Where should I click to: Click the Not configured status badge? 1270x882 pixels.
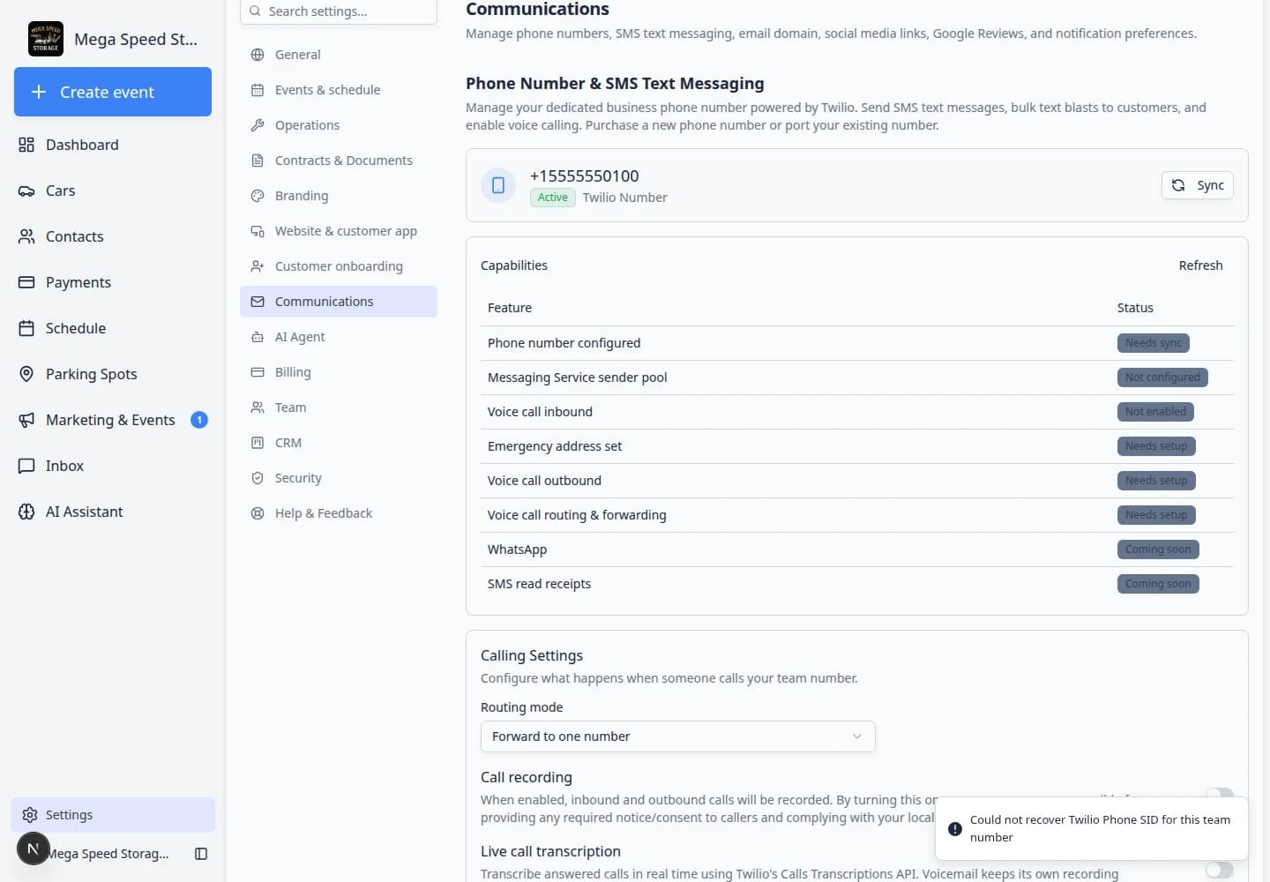(x=1162, y=377)
